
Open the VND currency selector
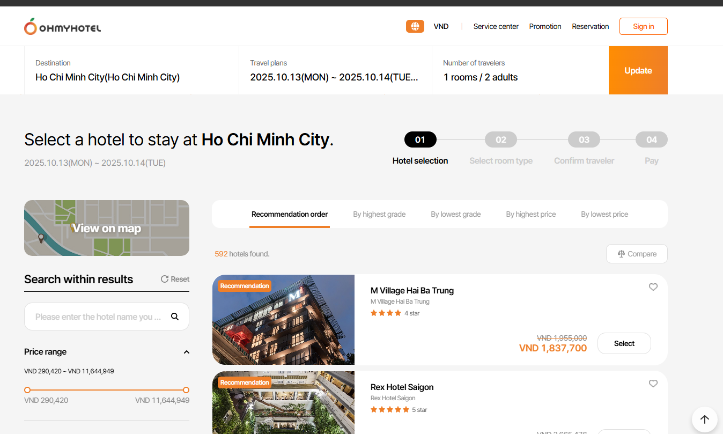(441, 26)
